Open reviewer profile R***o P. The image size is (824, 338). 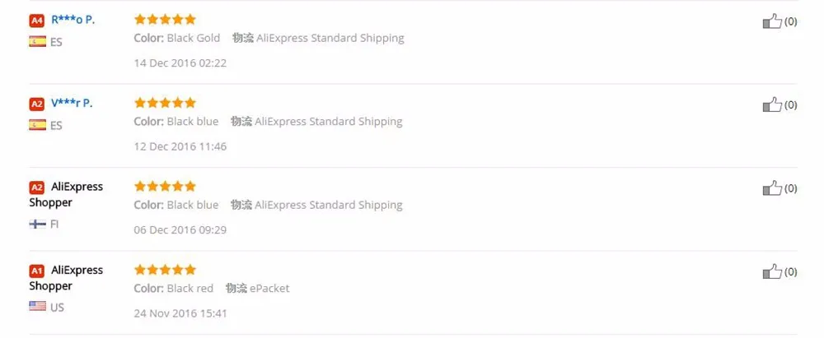73,21
